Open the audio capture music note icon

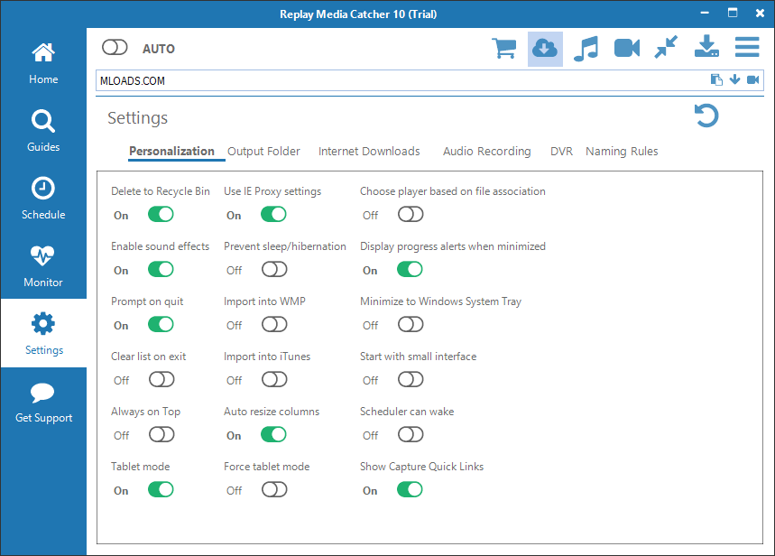pyautogui.click(x=585, y=46)
